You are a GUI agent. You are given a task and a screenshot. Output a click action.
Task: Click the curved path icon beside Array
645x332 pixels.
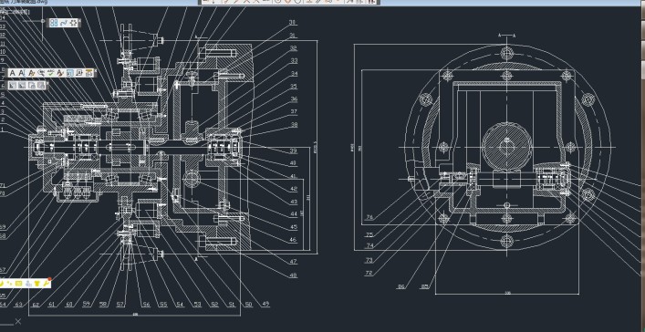click(64, 23)
